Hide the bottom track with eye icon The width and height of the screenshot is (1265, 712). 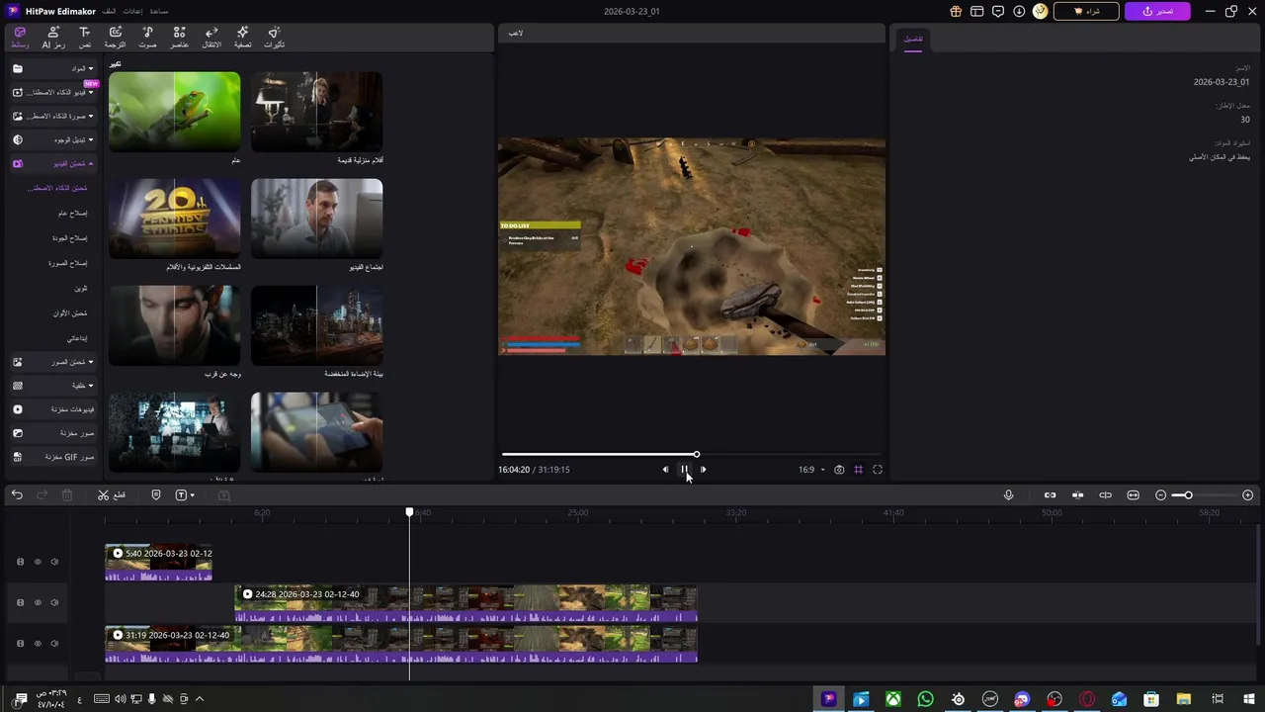[x=38, y=643]
